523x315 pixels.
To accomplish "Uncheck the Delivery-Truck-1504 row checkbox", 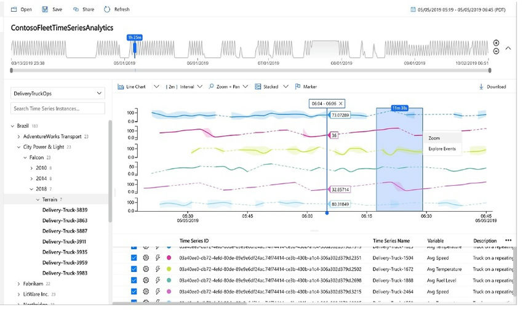I will tap(134, 258).
